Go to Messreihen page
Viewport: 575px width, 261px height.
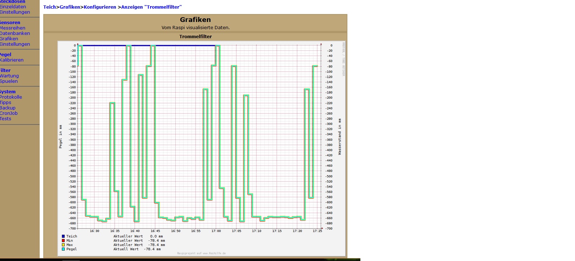[13, 28]
